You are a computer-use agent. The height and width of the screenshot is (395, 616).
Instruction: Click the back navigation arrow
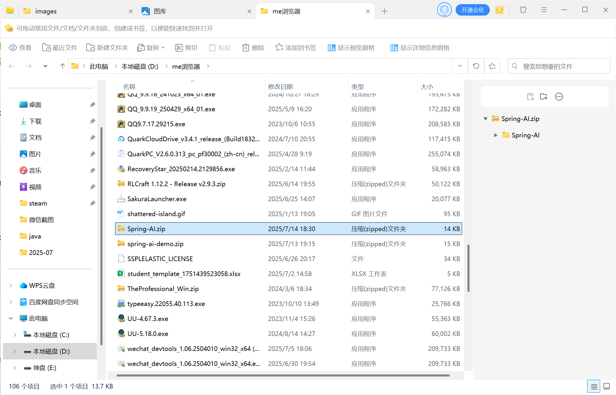11,66
